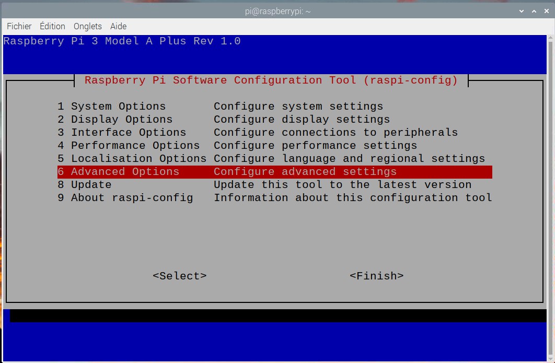555x363 pixels.
Task: Open the Fichier menu
Action: coord(19,26)
